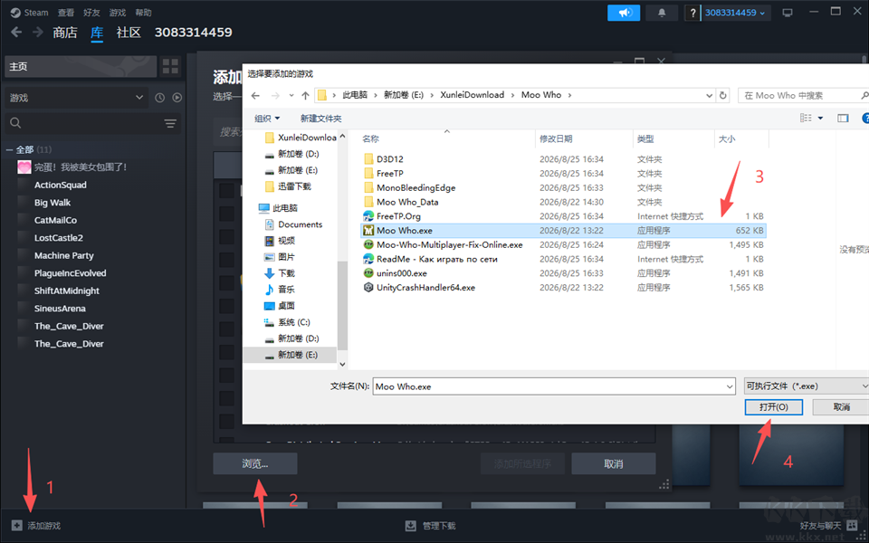Viewport: 869px width, 543px height.
Task: Click the ready-to-play filter icon
Action: (x=177, y=98)
